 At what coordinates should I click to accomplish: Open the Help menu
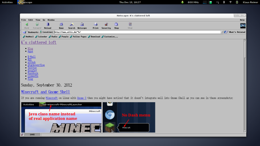point(242,20)
